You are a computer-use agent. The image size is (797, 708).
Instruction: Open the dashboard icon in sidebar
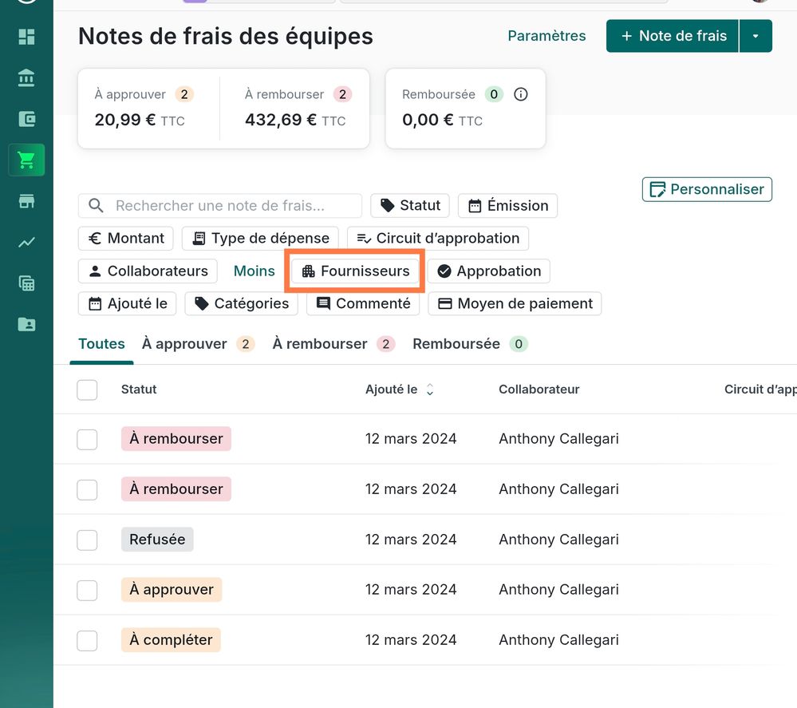pos(26,37)
